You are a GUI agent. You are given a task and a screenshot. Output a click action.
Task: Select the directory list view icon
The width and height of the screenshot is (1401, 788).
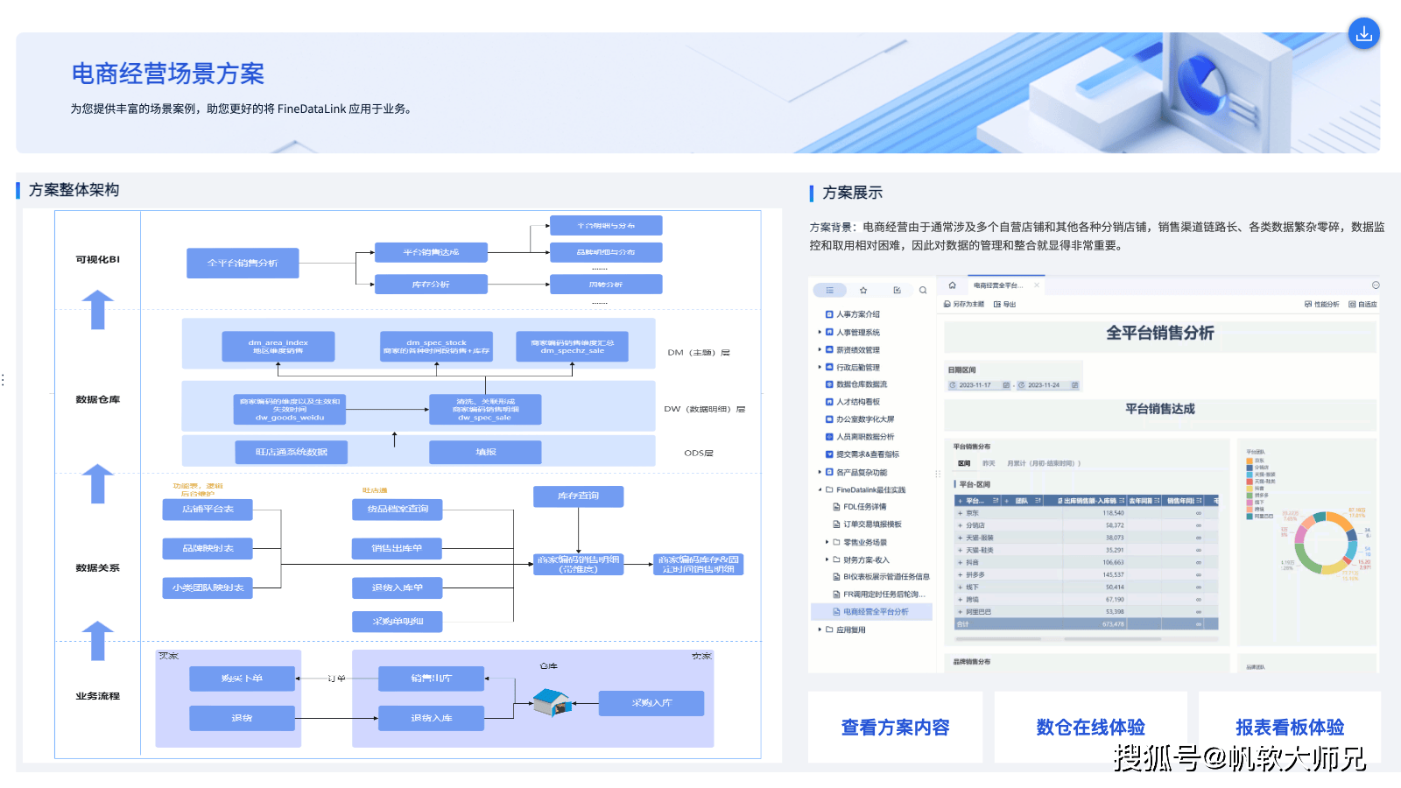829,290
